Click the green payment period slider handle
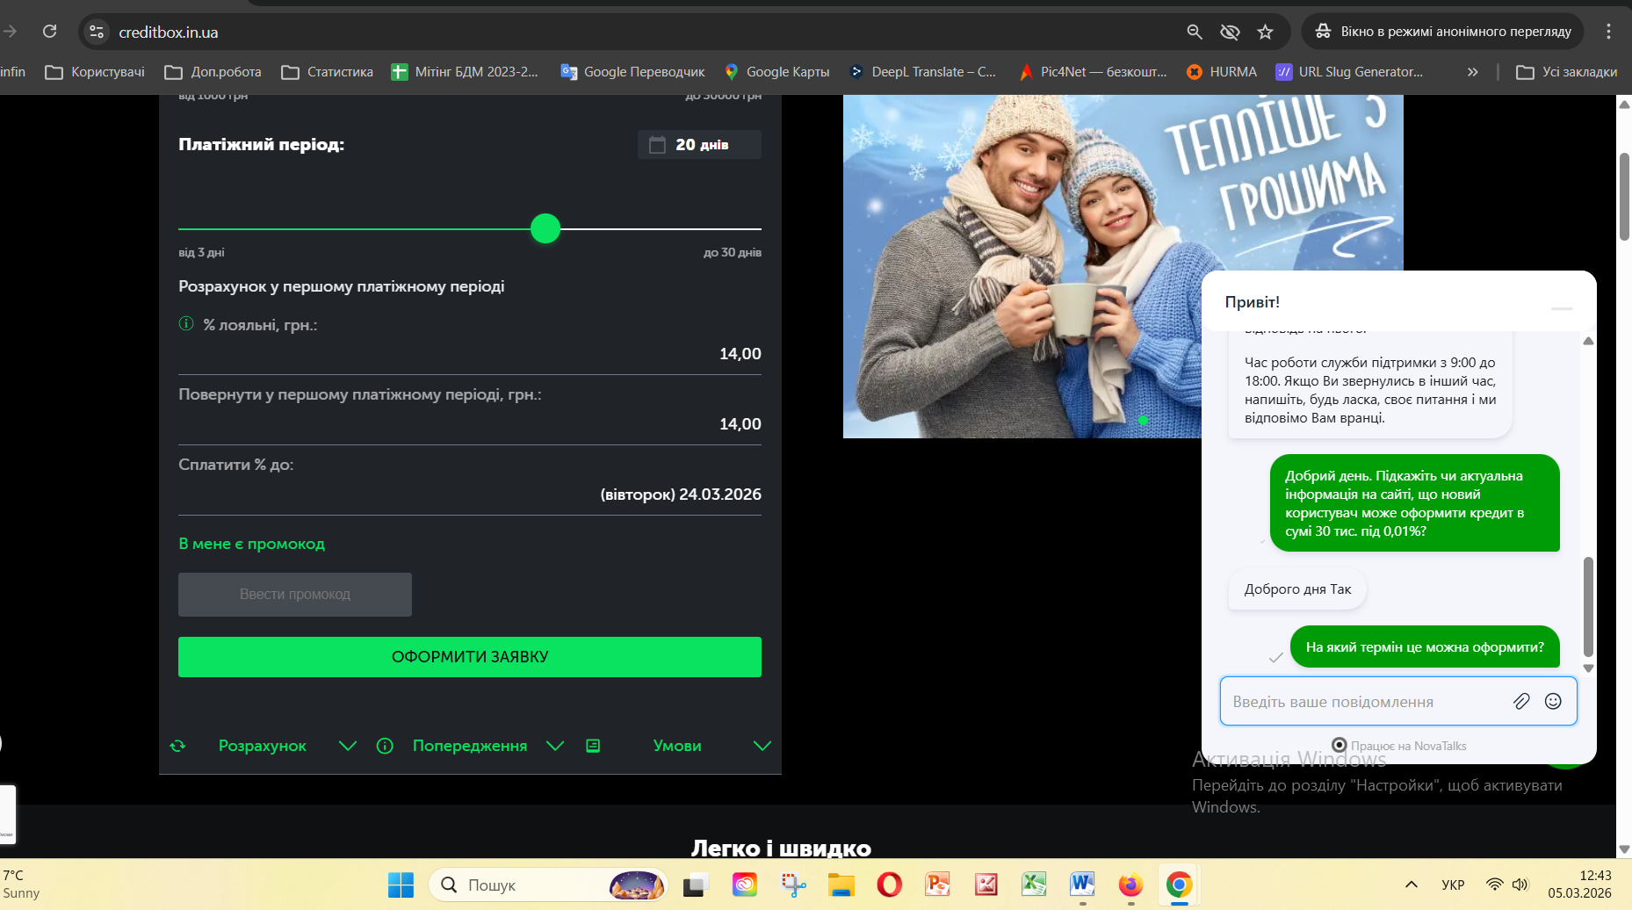Screen dimensions: 1632x910 545,228
